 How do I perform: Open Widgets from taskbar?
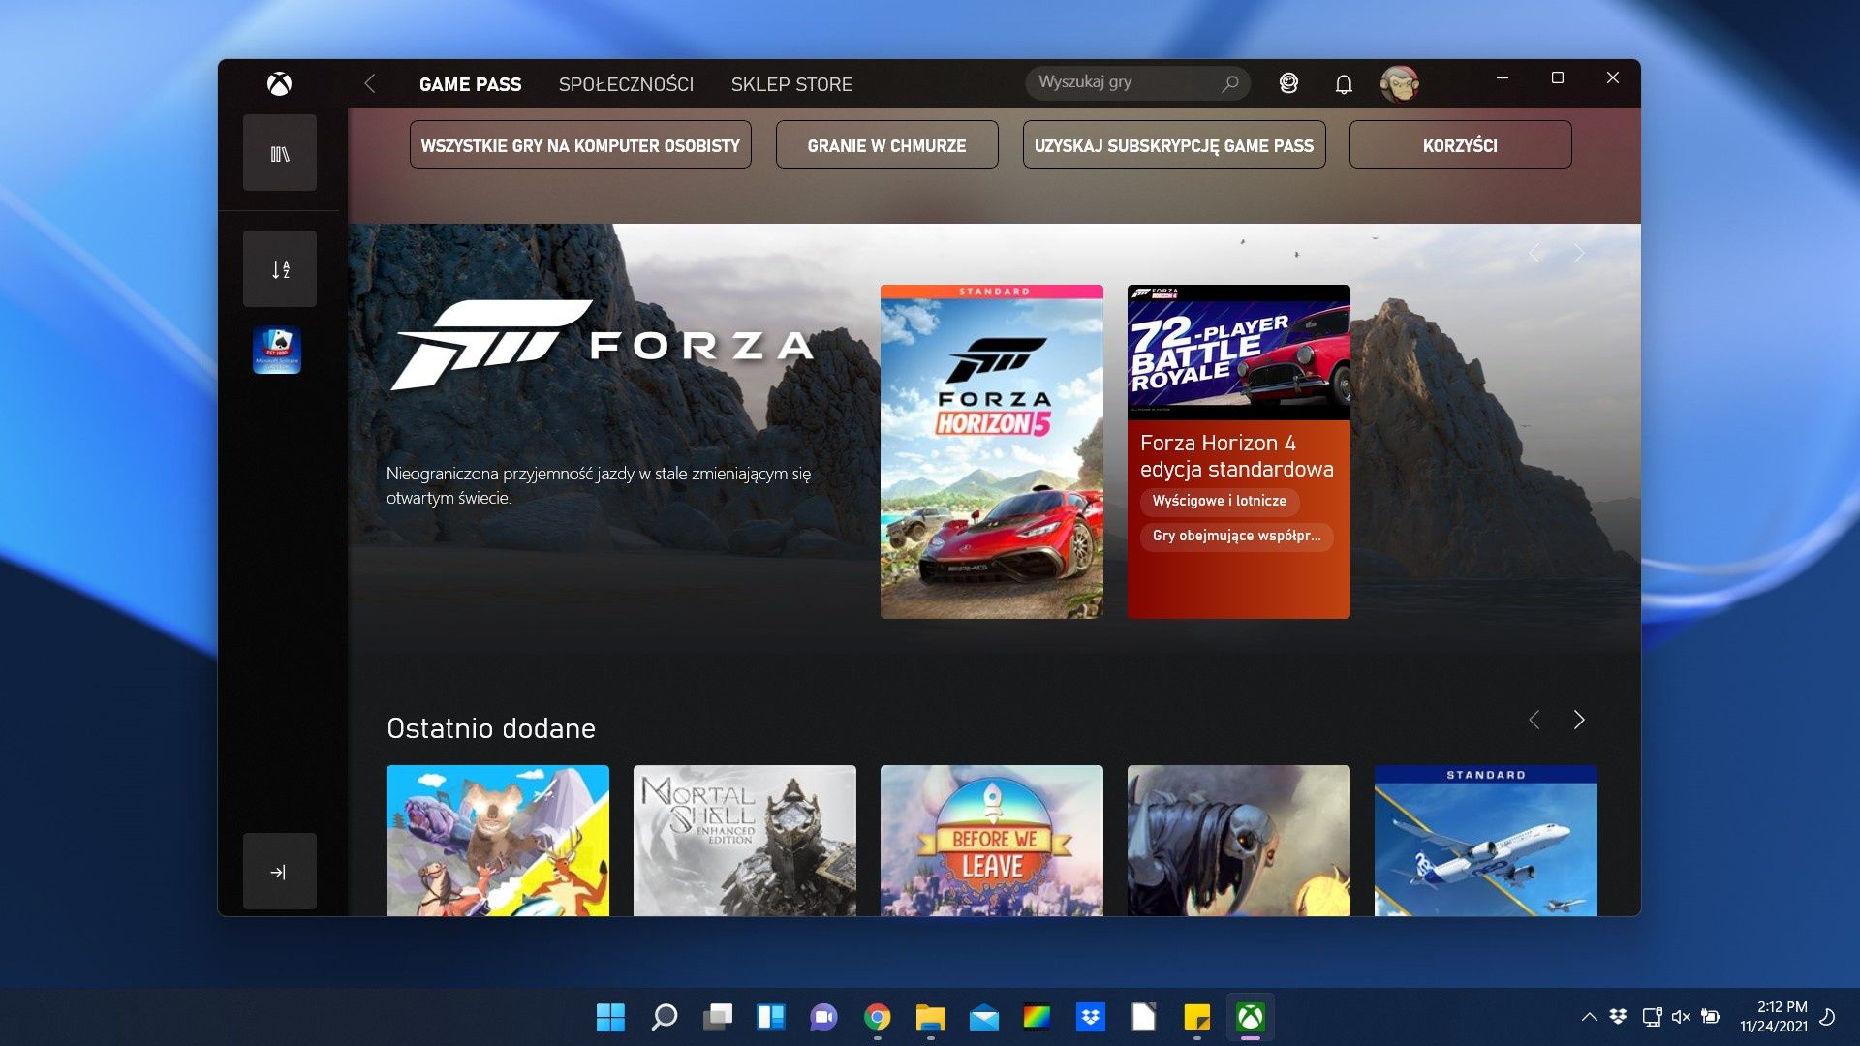point(771,1017)
